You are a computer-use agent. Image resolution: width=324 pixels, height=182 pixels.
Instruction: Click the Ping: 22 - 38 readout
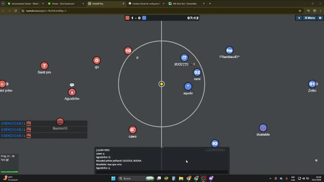click(8, 156)
